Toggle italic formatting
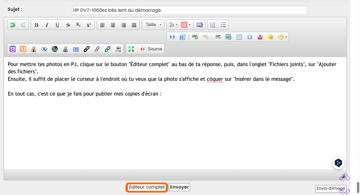This screenshot has height=195, width=361. point(47,25)
